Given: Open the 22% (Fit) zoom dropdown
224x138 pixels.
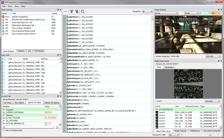Looking at the screenshot, I should (x=213, y=56).
